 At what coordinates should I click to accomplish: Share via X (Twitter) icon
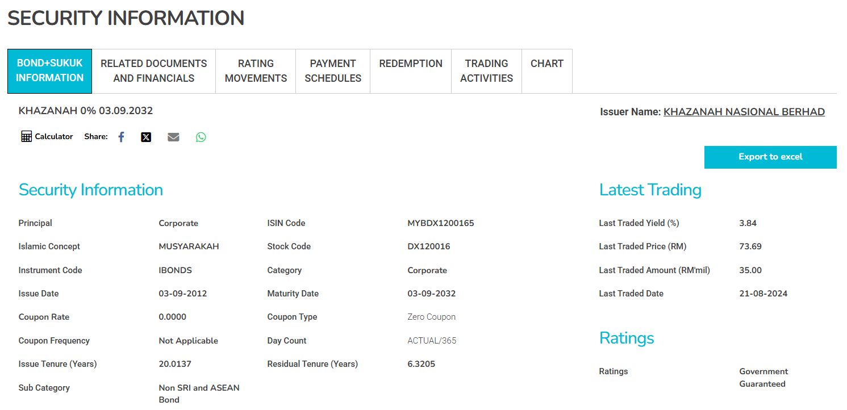point(146,137)
